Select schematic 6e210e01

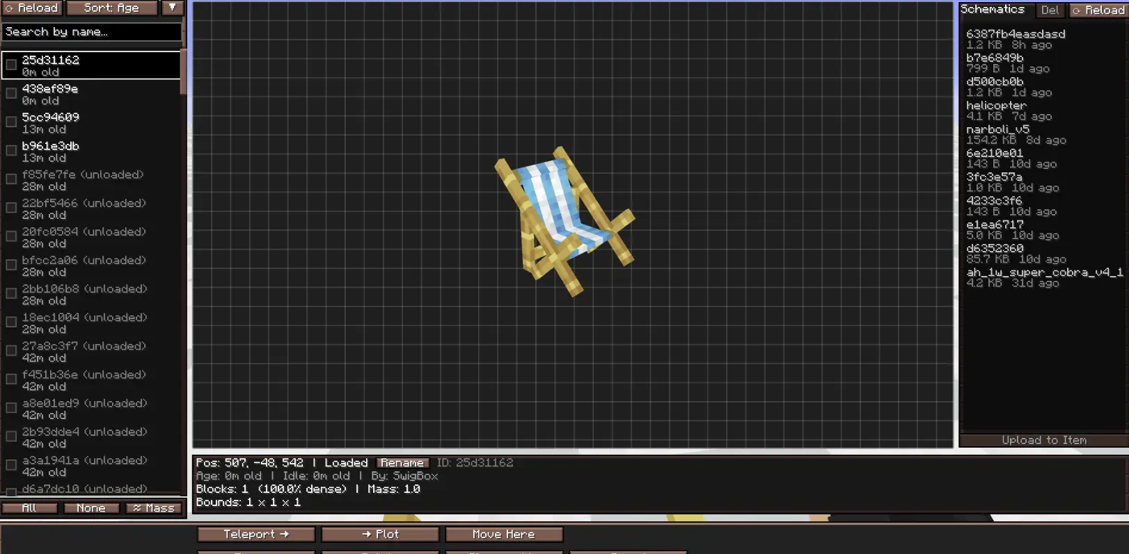click(1043, 158)
